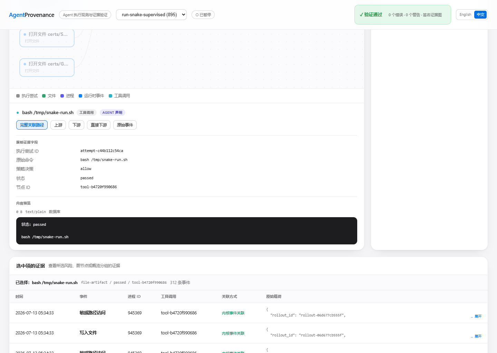The width and height of the screenshot is (497, 353).
Task: Click the allow policy decision value
Action: pyautogui.click(x=86, y=169)
